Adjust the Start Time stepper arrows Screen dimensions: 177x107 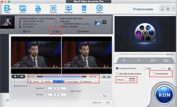[x=67, y=88]
